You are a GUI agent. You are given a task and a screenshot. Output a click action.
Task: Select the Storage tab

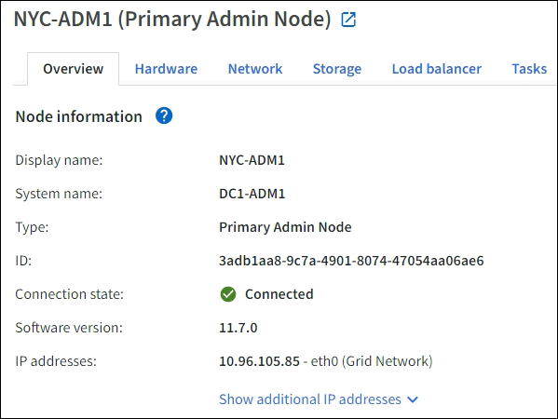(337, 69)
